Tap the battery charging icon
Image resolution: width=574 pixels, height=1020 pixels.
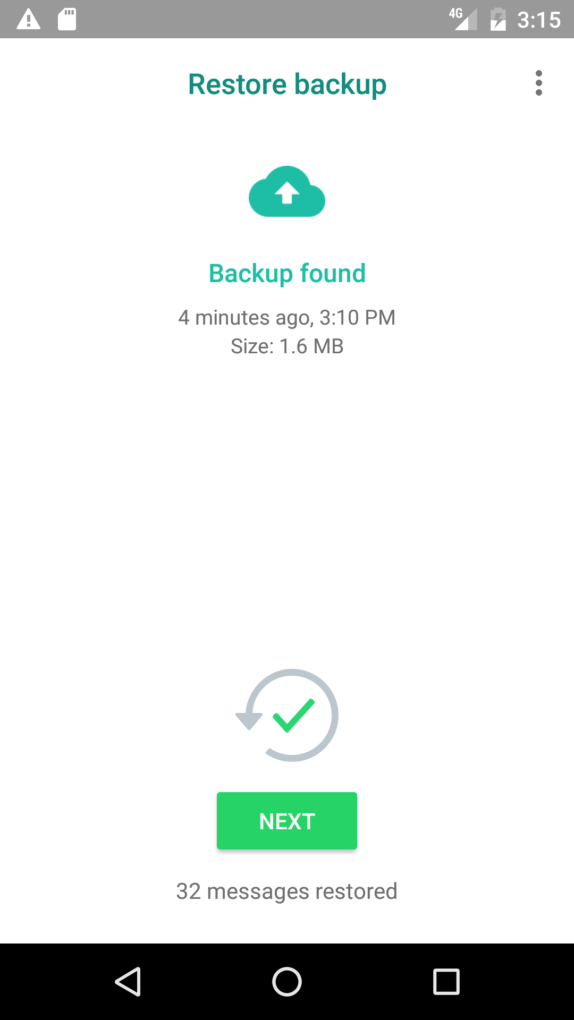498,20
